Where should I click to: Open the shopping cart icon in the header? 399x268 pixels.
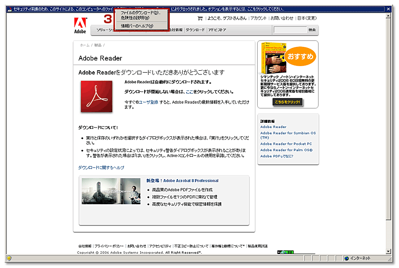pos(200,18)
